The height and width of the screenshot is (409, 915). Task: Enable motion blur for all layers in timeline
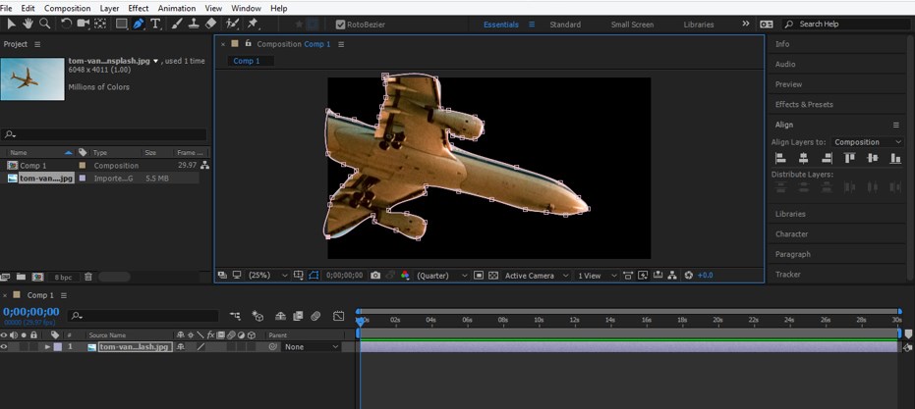point(315,316)
